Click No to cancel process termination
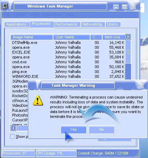The width and height of the screenshot is (148, 158). click(x=102, y=129)
